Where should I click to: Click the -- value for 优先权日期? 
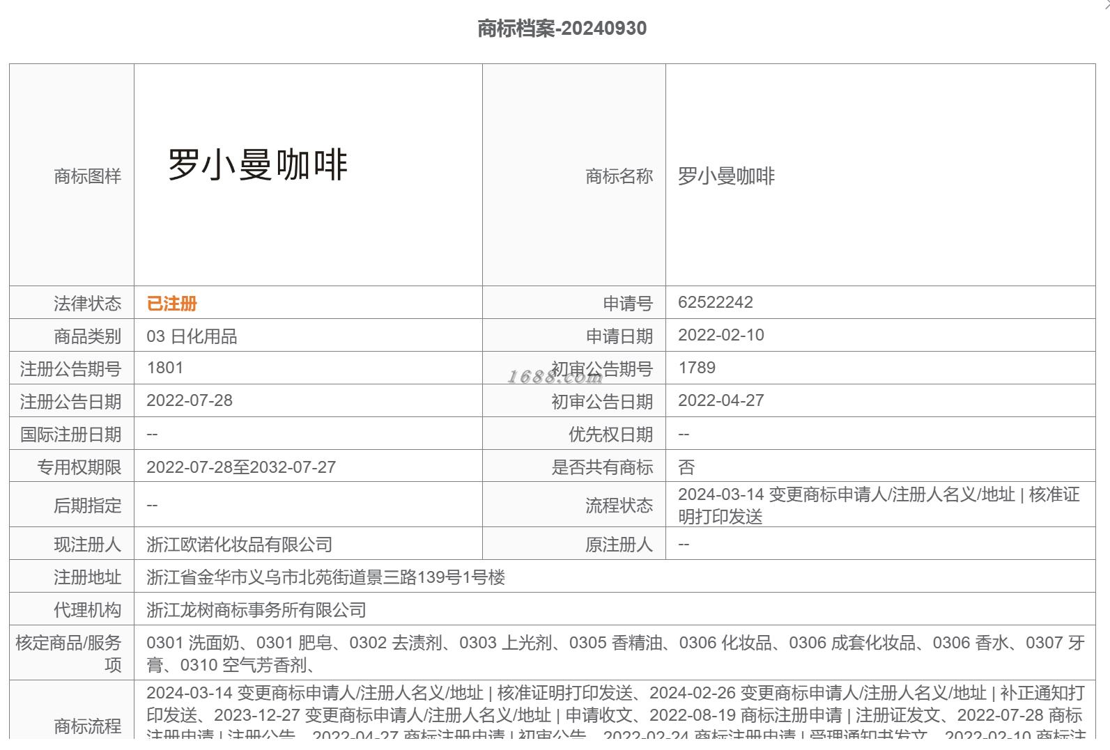(x=684, y=435)
